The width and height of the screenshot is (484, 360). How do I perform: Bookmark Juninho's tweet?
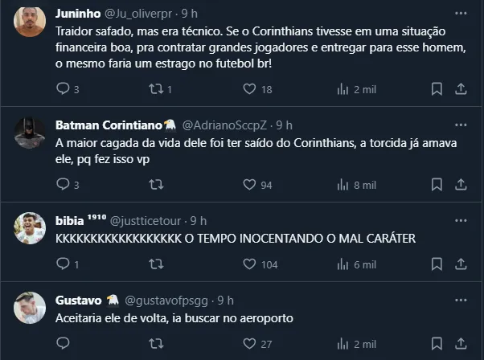point(437,90)
